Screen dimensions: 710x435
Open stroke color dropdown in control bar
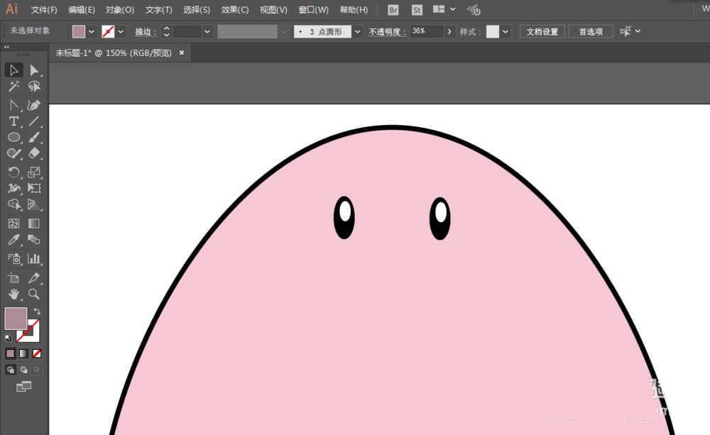121,32
